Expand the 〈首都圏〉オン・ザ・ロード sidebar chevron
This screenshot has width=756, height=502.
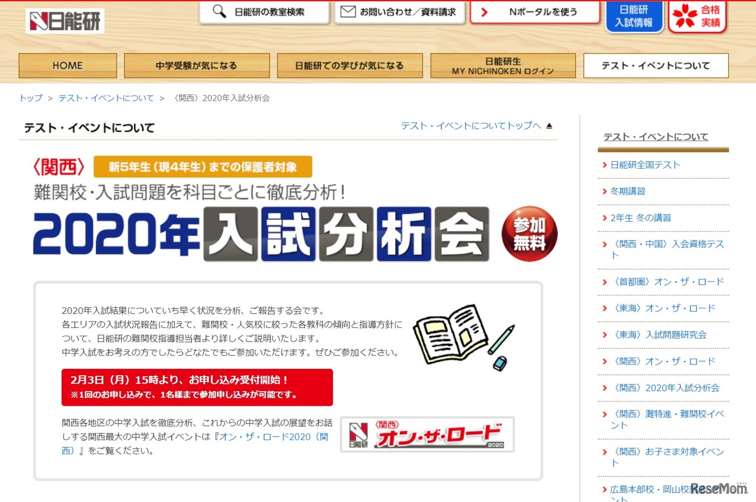tap(606, 282)
